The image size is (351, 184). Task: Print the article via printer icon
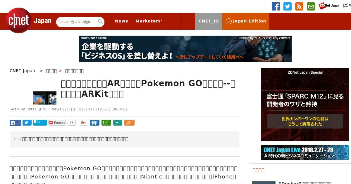[94, 123]
